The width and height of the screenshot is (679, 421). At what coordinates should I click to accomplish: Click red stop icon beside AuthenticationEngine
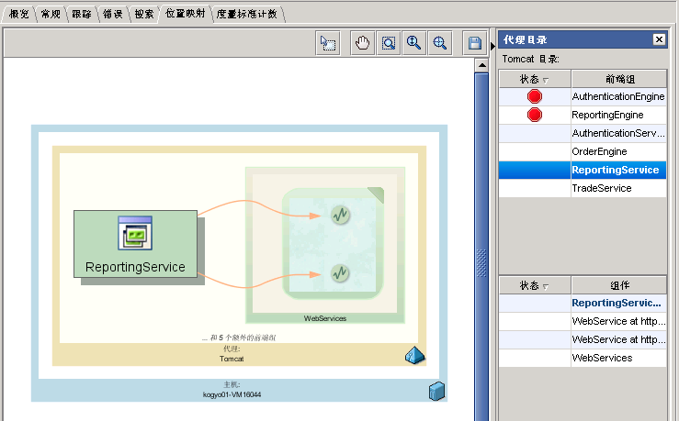pos(535,96)
